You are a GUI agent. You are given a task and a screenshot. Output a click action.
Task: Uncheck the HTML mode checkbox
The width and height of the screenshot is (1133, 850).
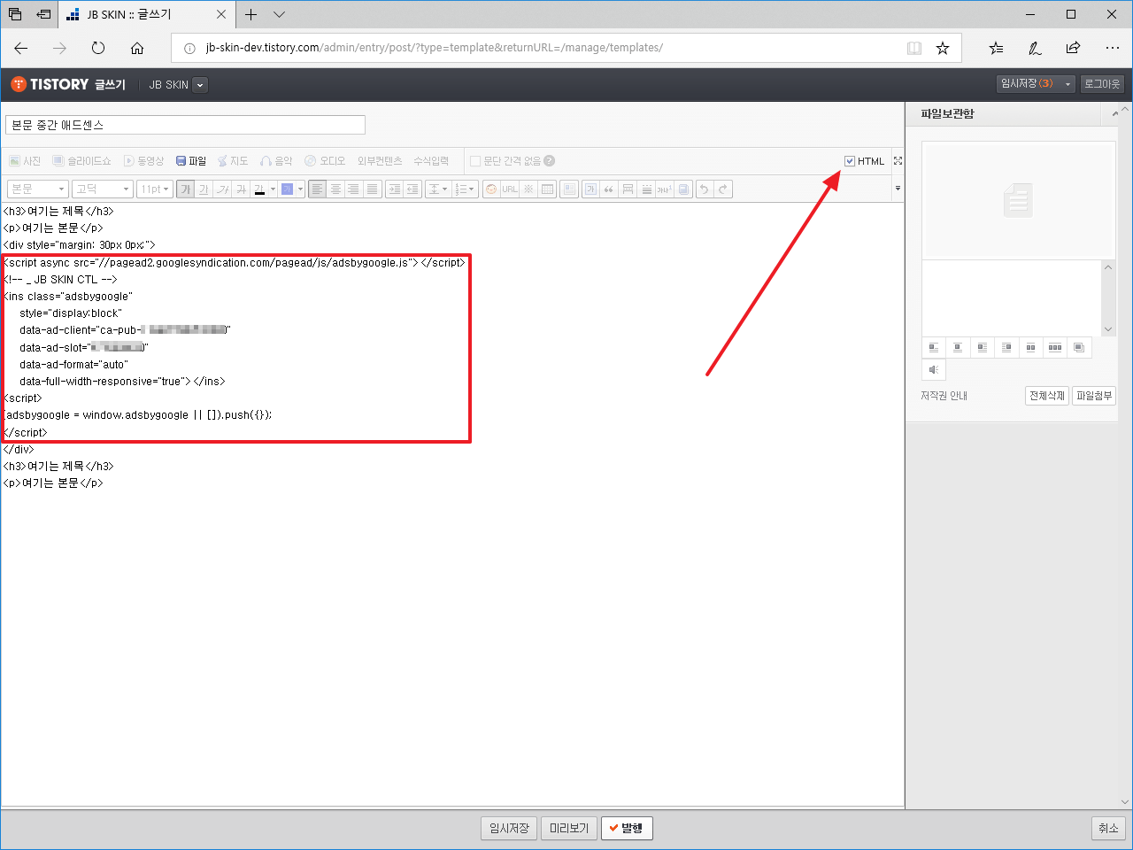(850, 161)
